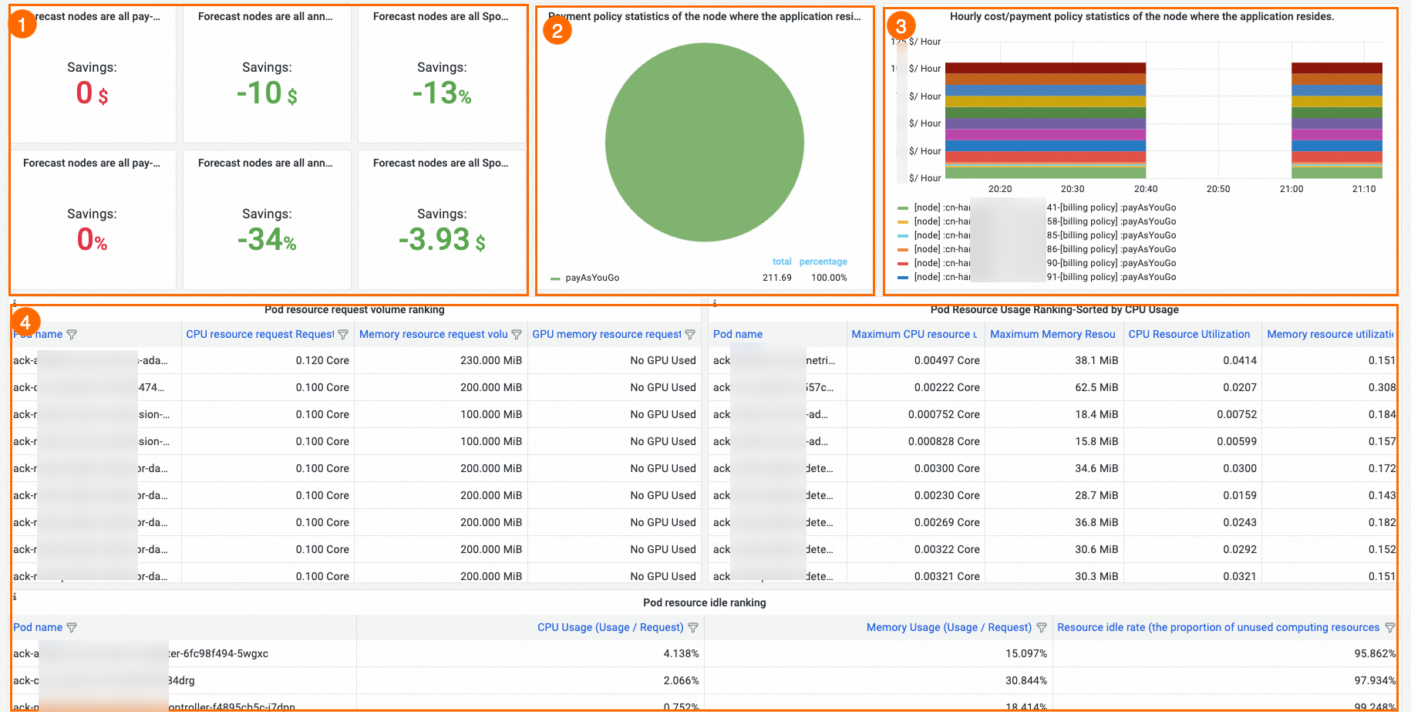Sort by CPU Resource Utilization column header
Viewport: 1411px width, 712px height.
[x=1189, y=334]
